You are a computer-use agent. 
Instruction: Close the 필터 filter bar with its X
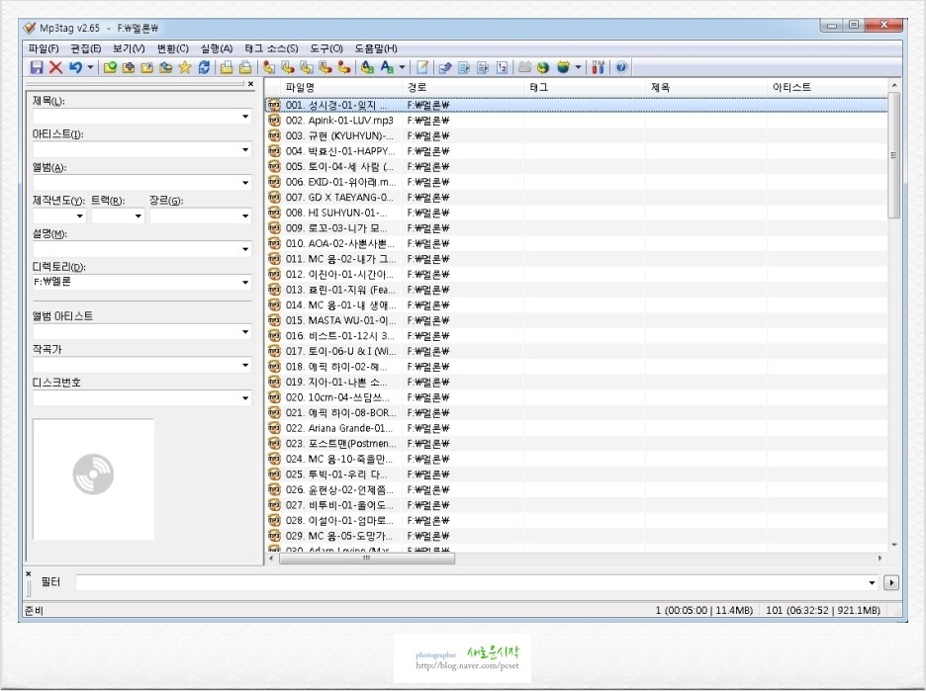(29, 573)
